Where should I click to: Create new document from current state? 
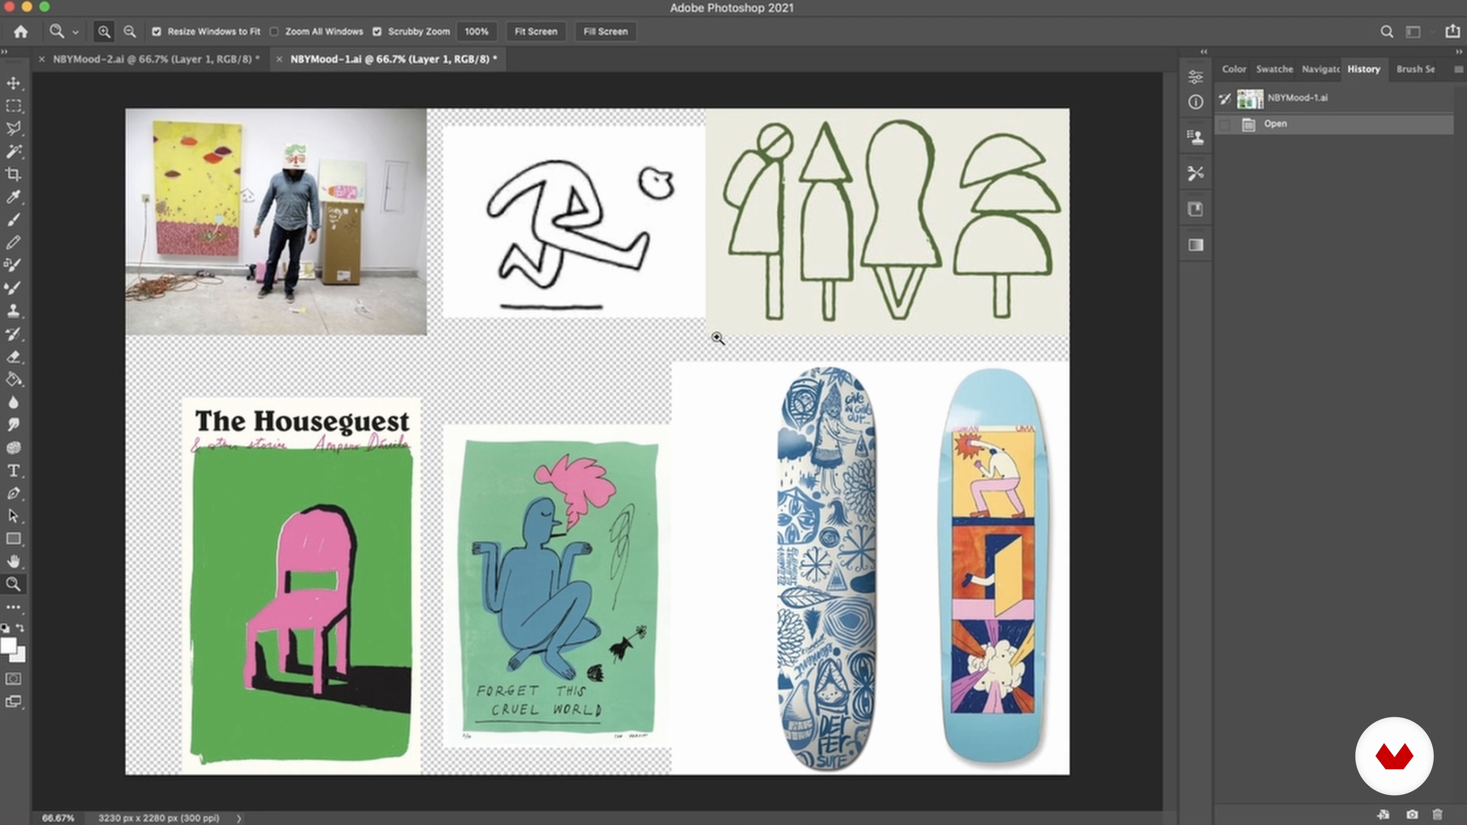[x=1384, y=815]
